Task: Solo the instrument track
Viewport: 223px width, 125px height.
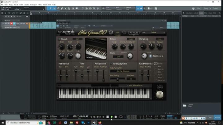Action: (9, 23)
